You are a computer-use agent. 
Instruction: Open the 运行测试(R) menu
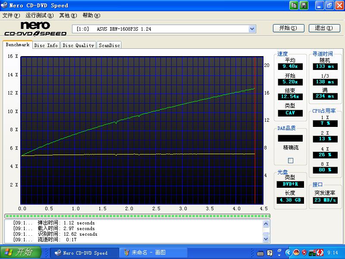tap(39, 16)
